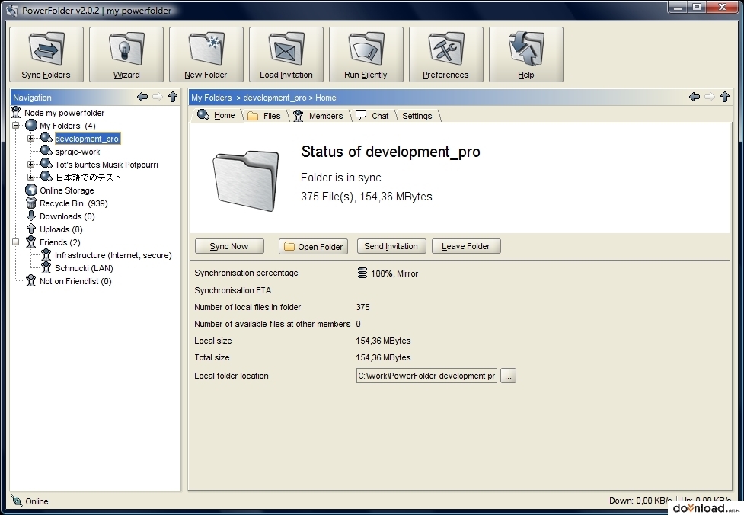Click the Online status icon in status bar

(17, 501)
